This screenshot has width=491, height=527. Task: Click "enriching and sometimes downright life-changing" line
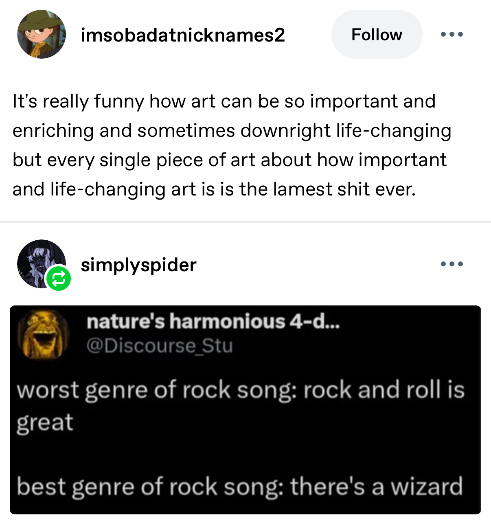(231, 131)
